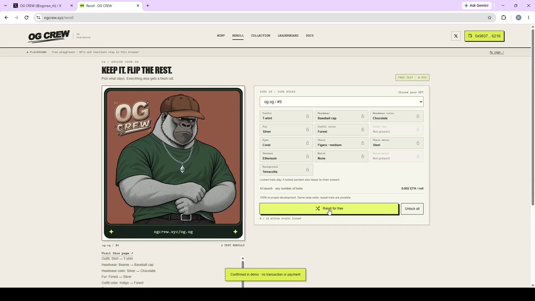
Task: Toggle lock on Chain Figaro medium
Action: click(x=342, y=143)
